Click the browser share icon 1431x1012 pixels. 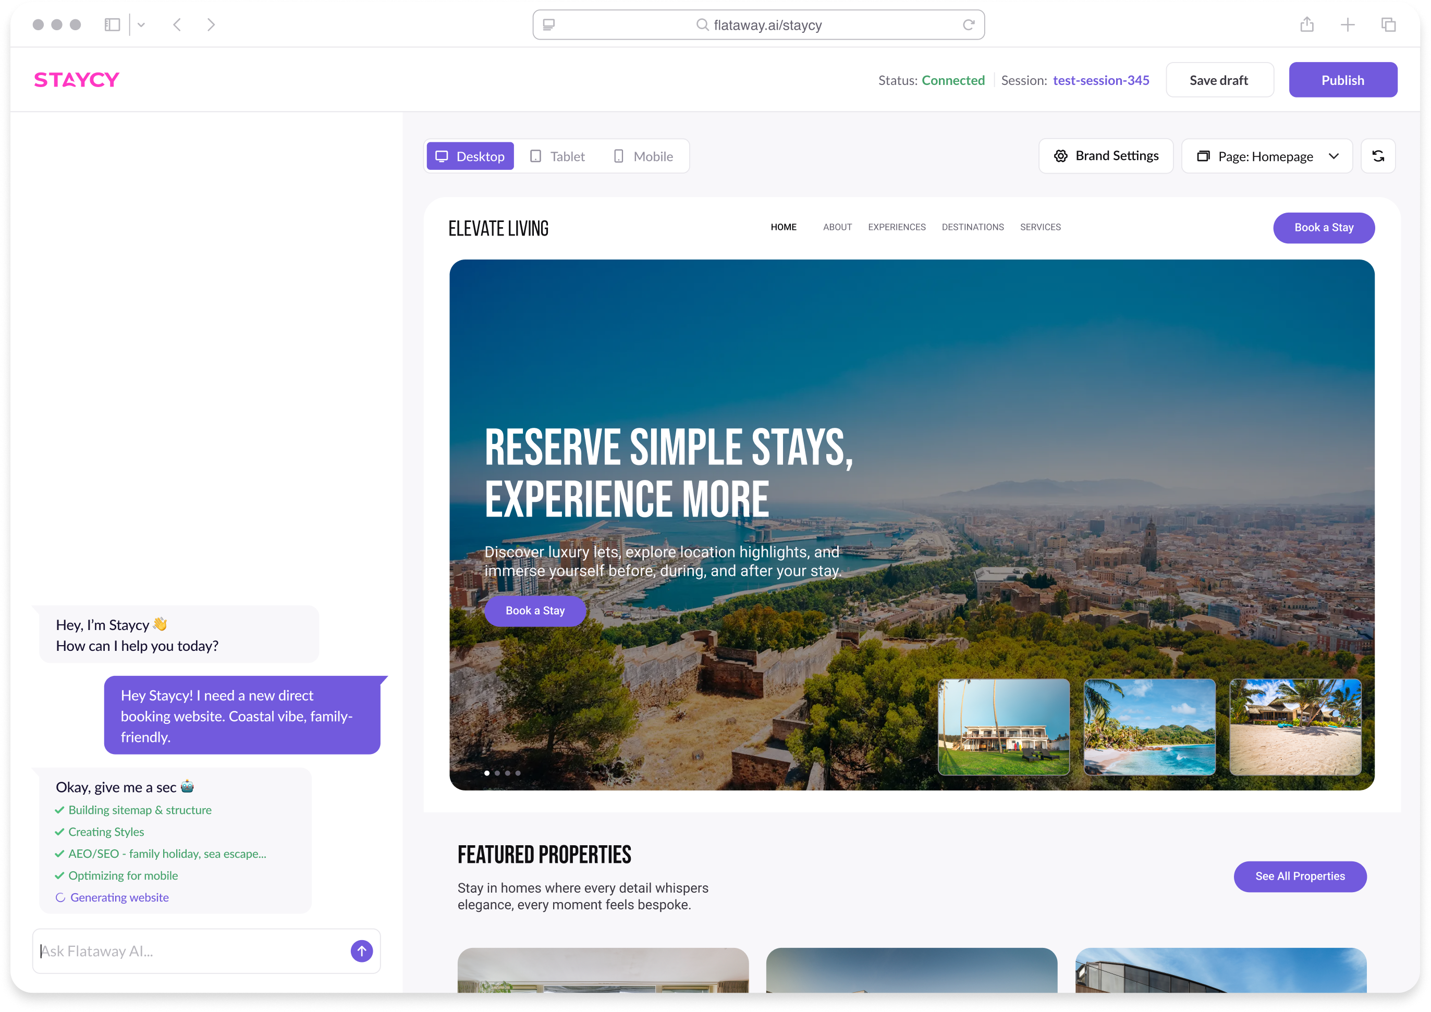tap(1307, 24)
